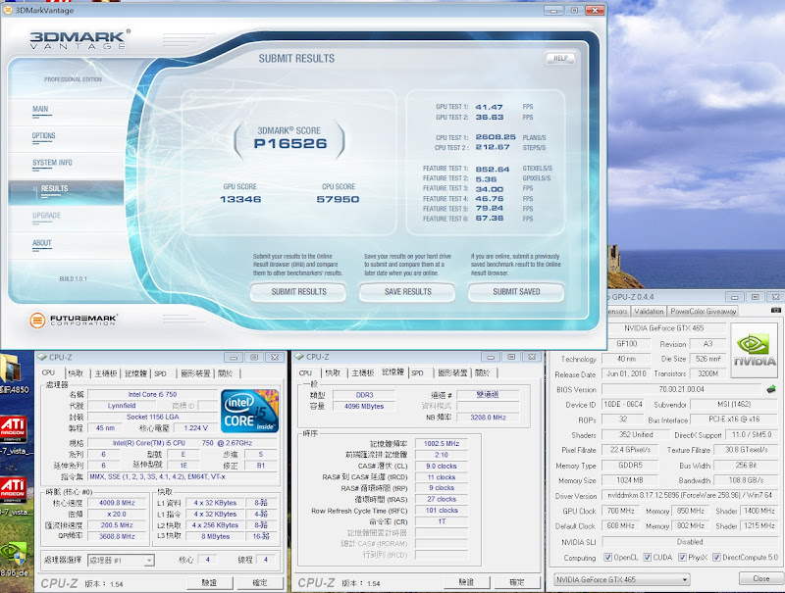
Task: Click the memory frequency value 1002.5 MHz
Action: [442, 443]
